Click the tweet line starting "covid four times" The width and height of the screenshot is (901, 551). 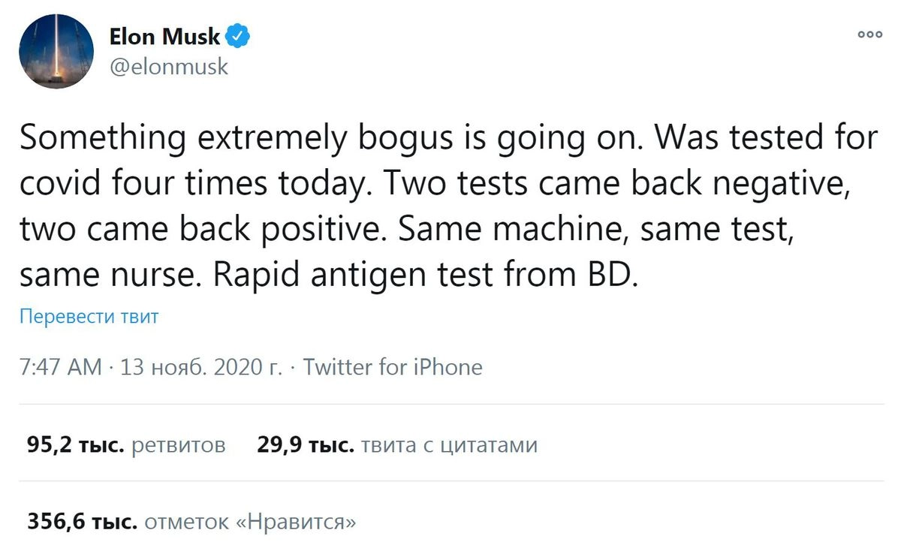point(435,185)
